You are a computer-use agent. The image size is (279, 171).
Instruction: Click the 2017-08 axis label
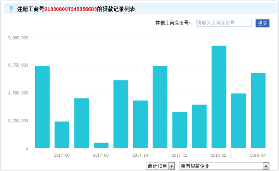(x=101, y=155)
